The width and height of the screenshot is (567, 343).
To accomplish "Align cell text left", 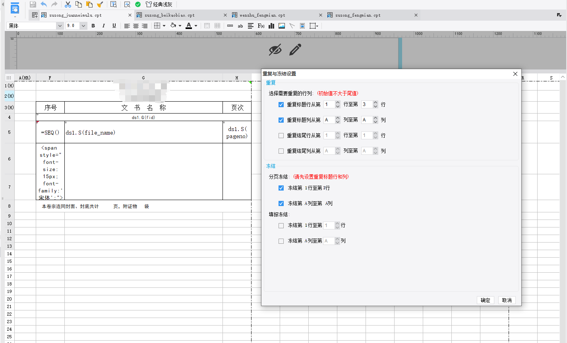I will pyautogui.click(x=127, y=26).
